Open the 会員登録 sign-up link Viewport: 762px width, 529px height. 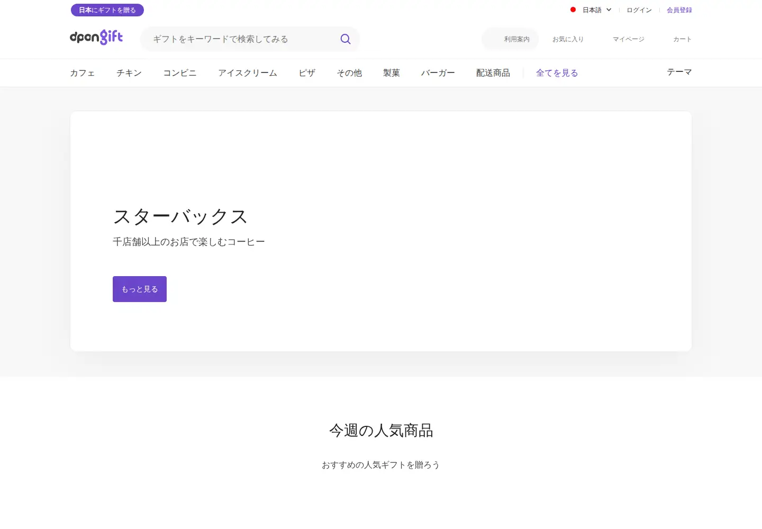coord(679,10)
